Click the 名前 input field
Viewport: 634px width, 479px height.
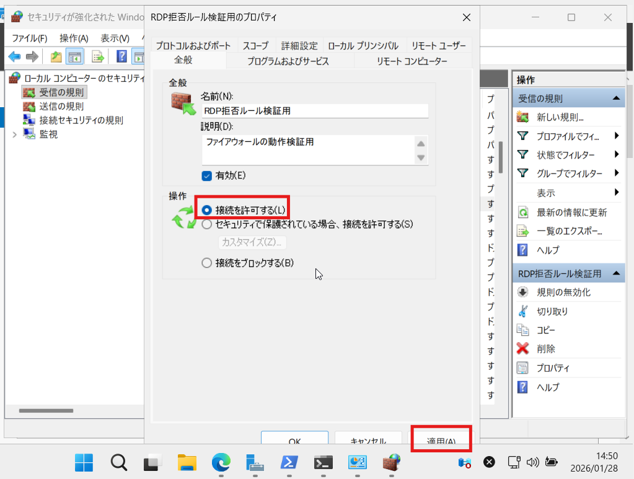coord(315,111)
